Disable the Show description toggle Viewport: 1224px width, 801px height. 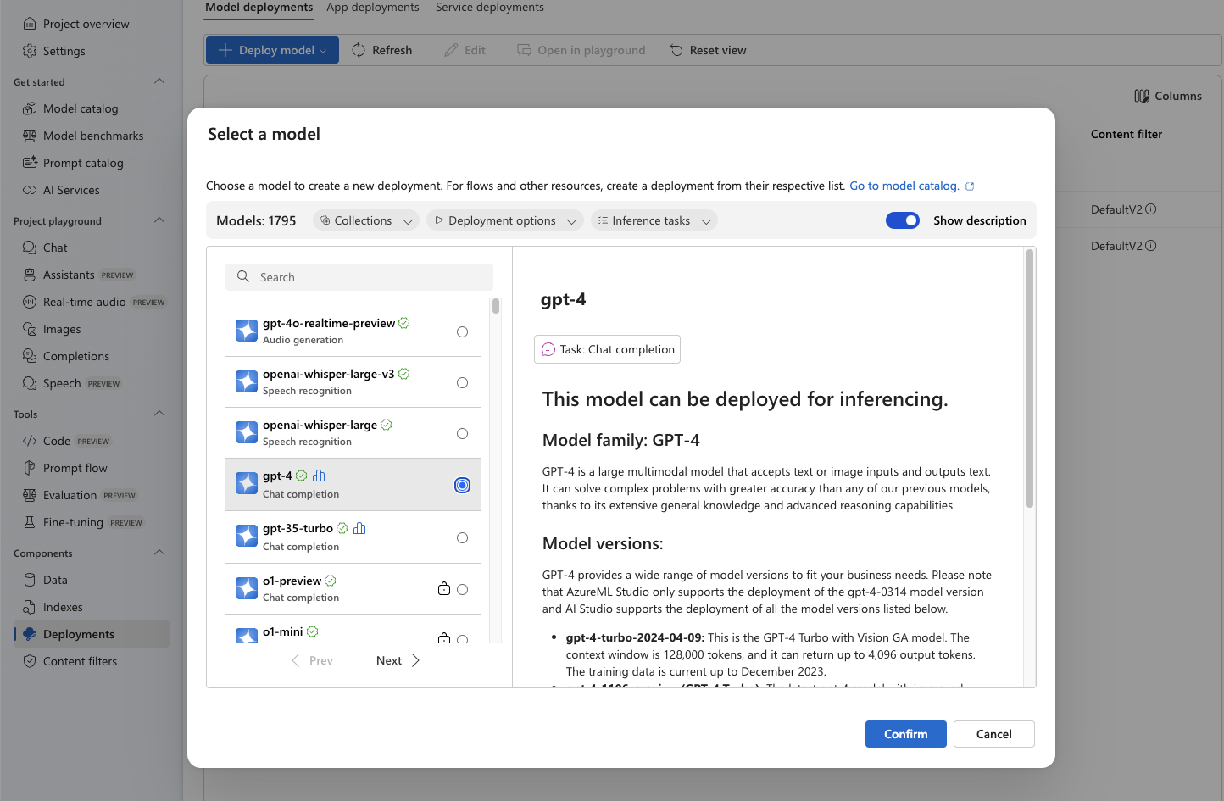903,220
